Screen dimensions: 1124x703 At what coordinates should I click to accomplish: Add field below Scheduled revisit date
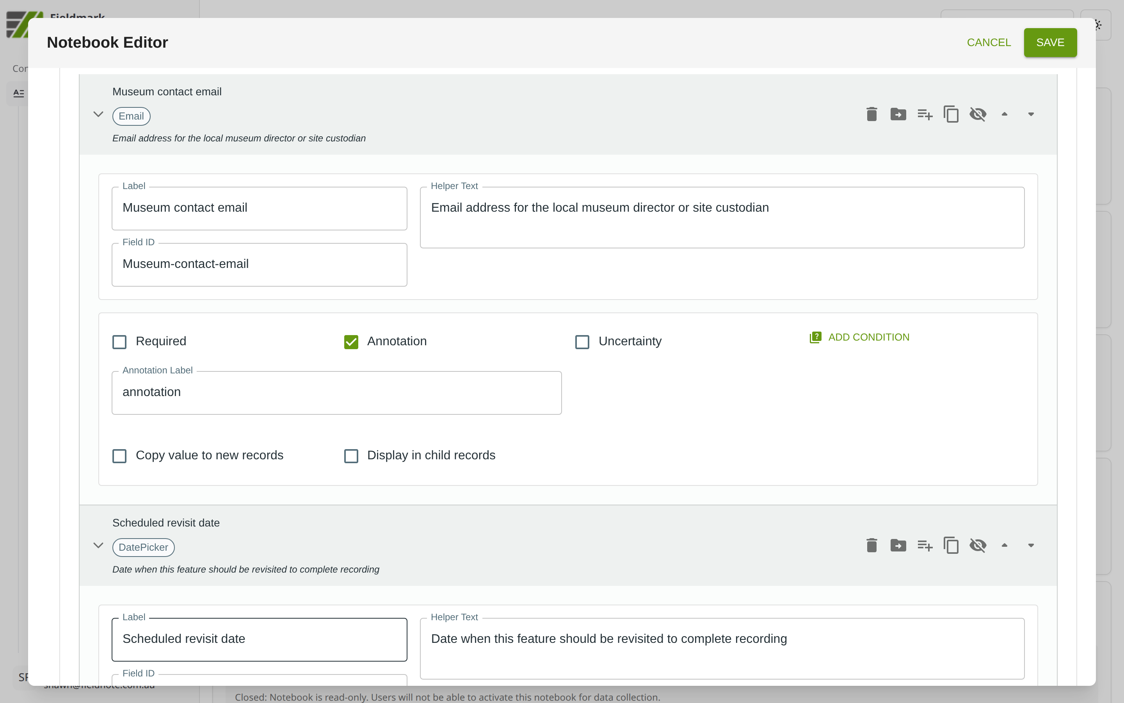pos(924,545)
